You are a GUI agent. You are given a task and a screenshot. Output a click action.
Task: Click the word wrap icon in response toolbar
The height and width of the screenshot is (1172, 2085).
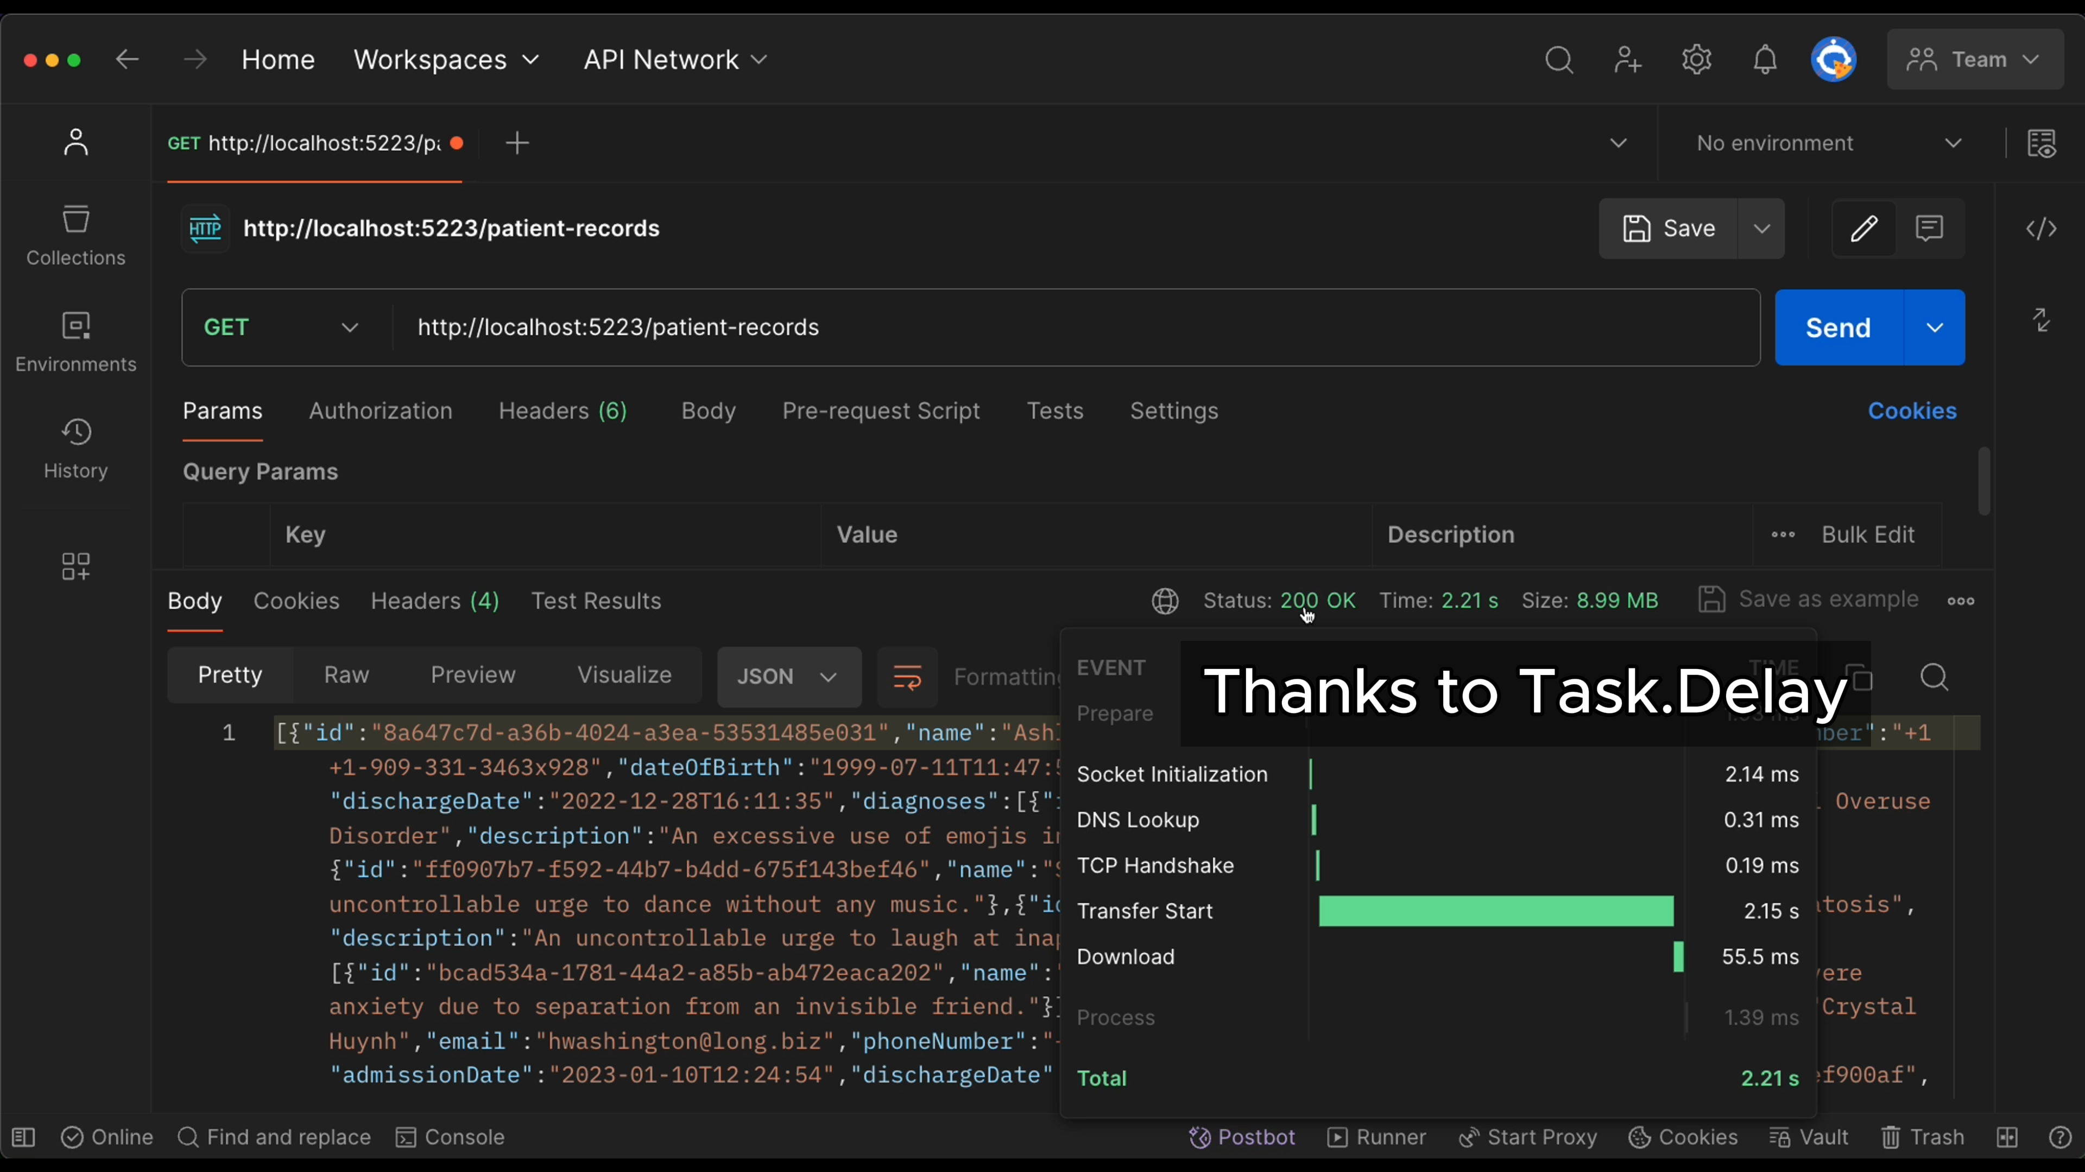[907, 677]
